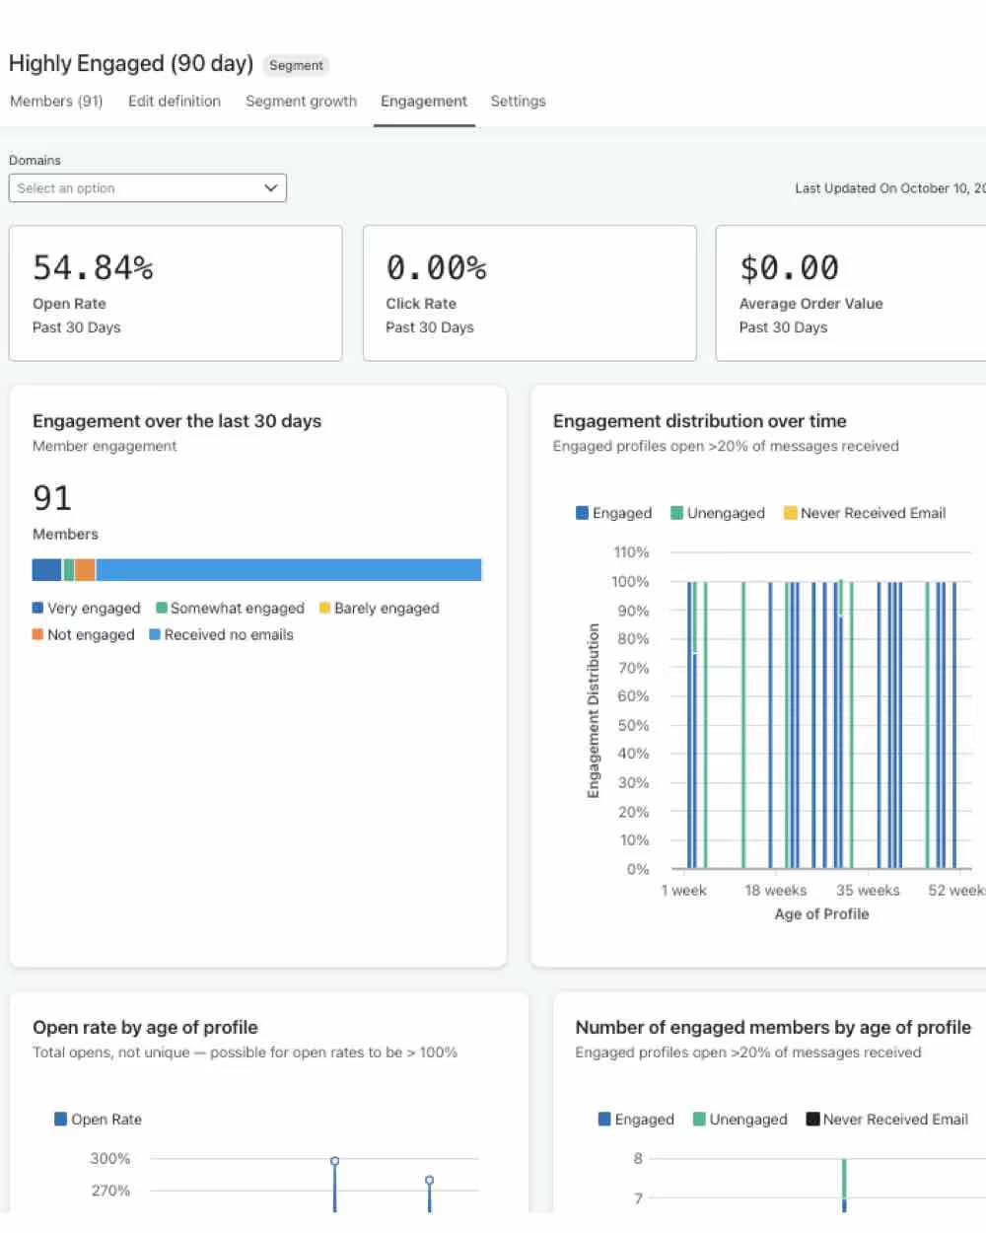This screenshot has height=1233, width=986.
Task: Click the yellow Barely engaged color square
Action: 324,608
